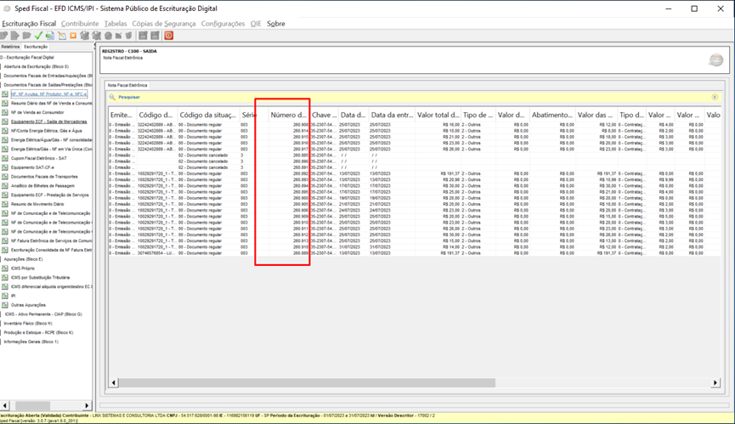The image size is (735, 424).
Task: Click the document with green arrow icon
Action: click(49, 36)
